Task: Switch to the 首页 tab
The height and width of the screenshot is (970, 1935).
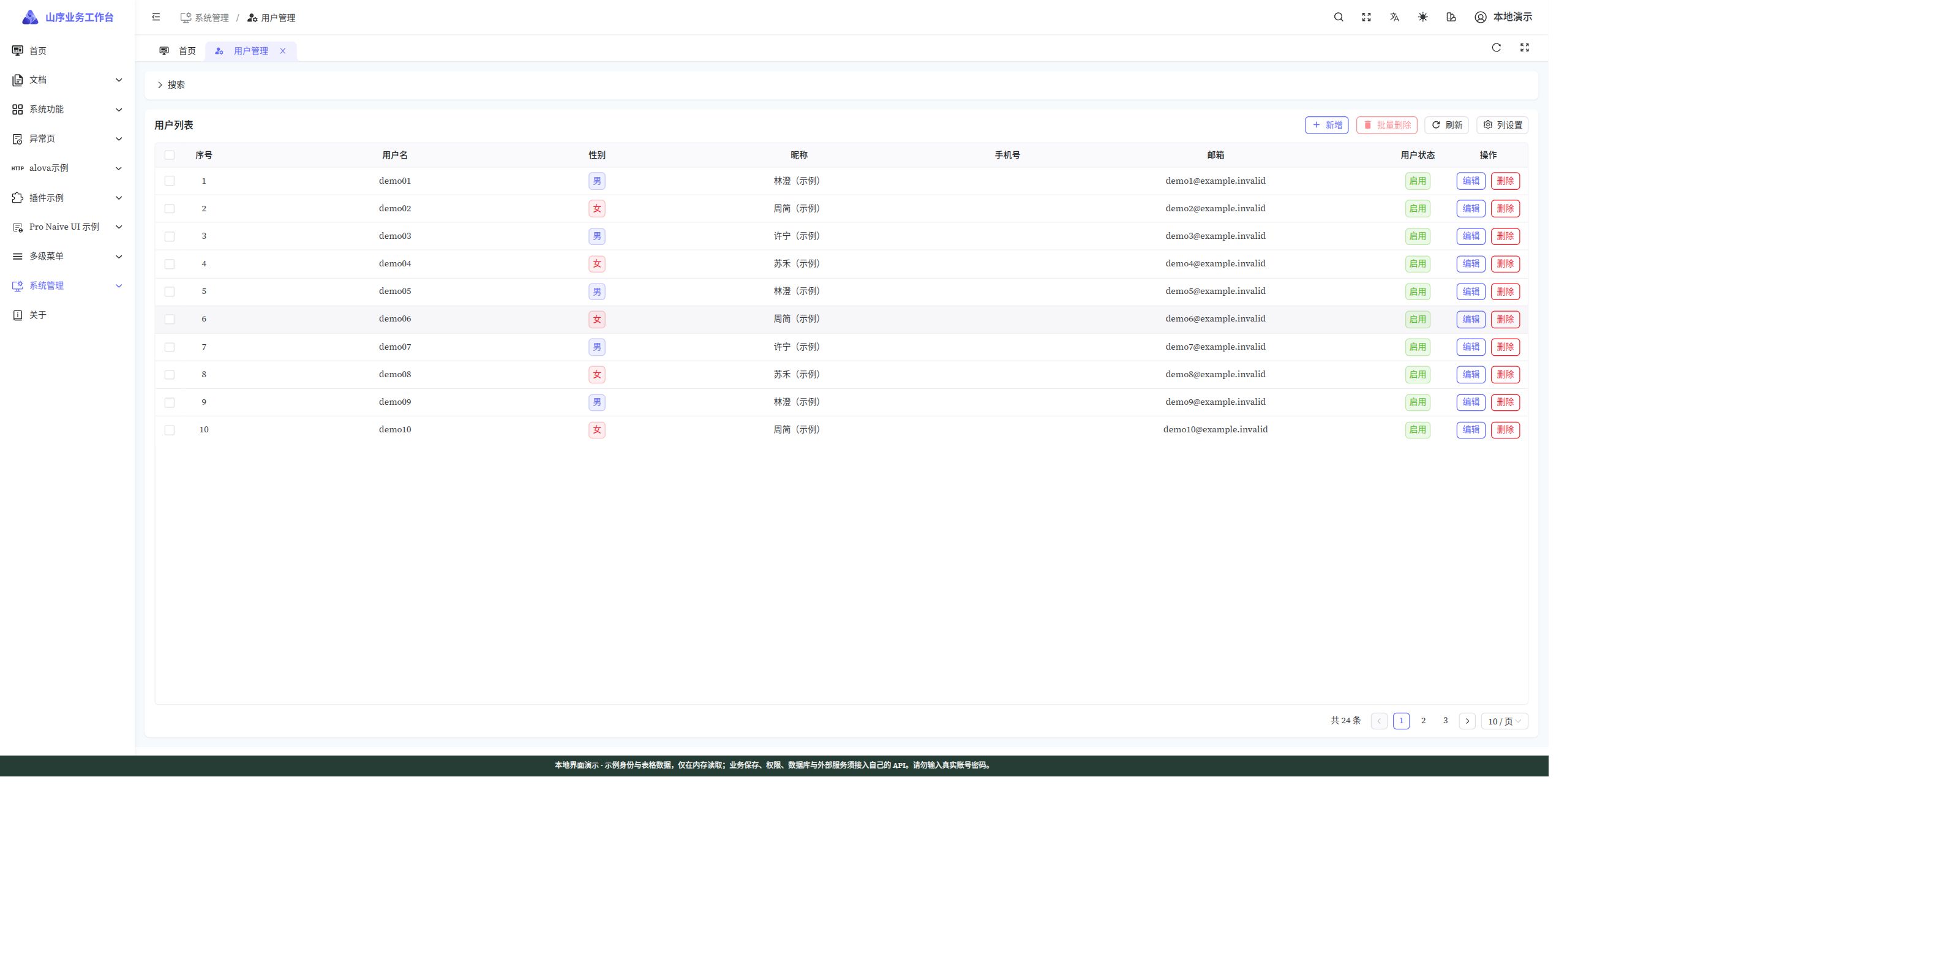Action: pyautogui.click(x=178, y=51)
